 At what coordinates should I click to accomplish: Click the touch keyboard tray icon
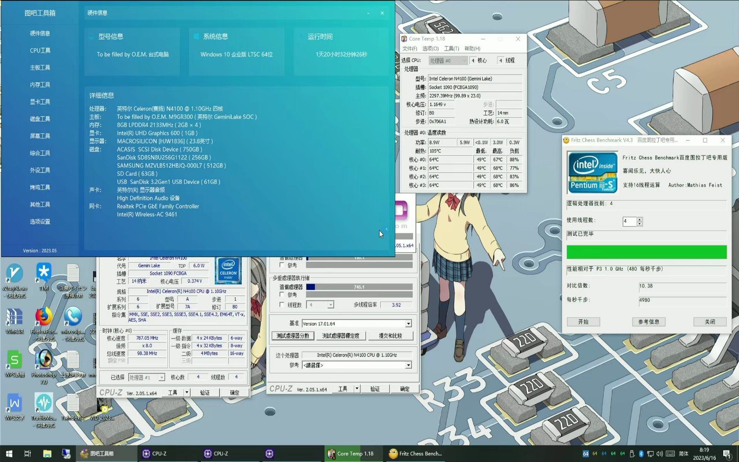pos(670,453)
